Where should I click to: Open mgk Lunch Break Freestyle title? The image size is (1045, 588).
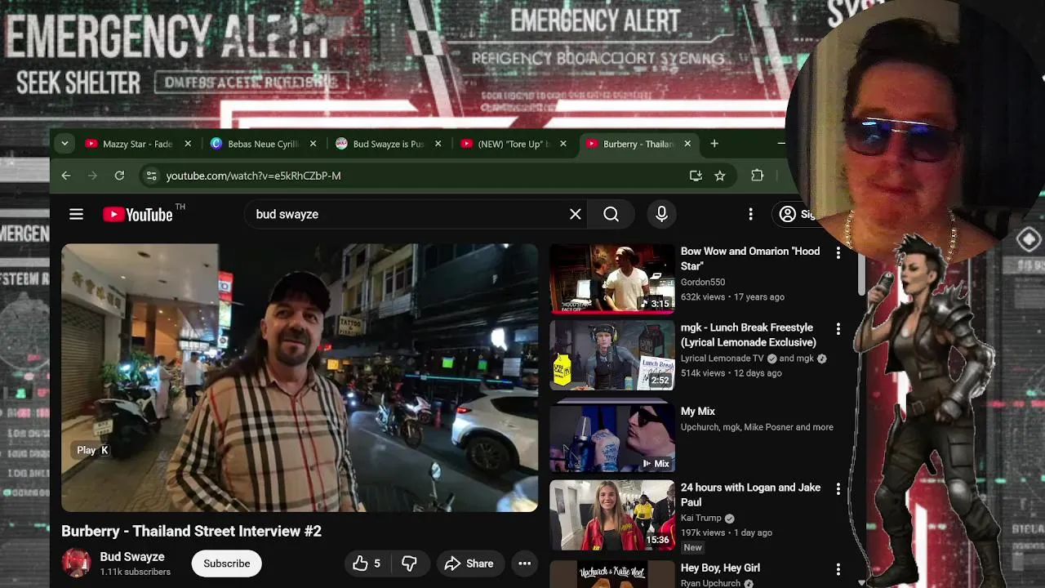pyautogui.click(x=749, y=335)
